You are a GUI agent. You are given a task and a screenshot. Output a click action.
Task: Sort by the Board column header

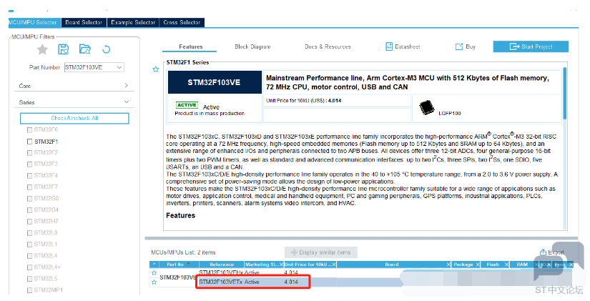[391, 265]
